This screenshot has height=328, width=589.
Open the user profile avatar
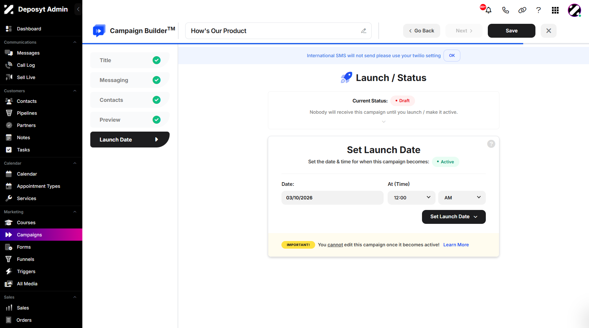tap(574, 10)
